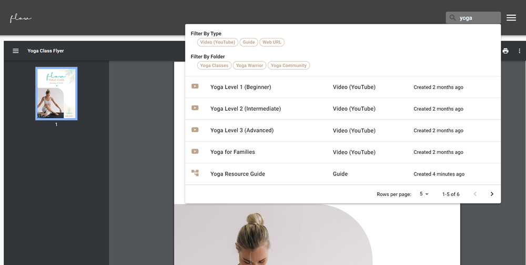The height and width of the screenshot is (265, 526).
Task: Toggle the Guide type filter chip
Action: [249, 42]
